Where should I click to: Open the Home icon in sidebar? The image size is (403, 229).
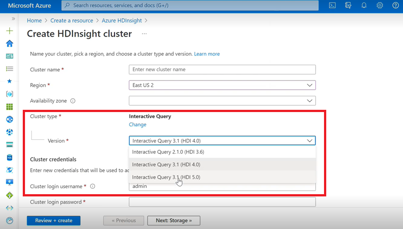click(x=9, y=43)
